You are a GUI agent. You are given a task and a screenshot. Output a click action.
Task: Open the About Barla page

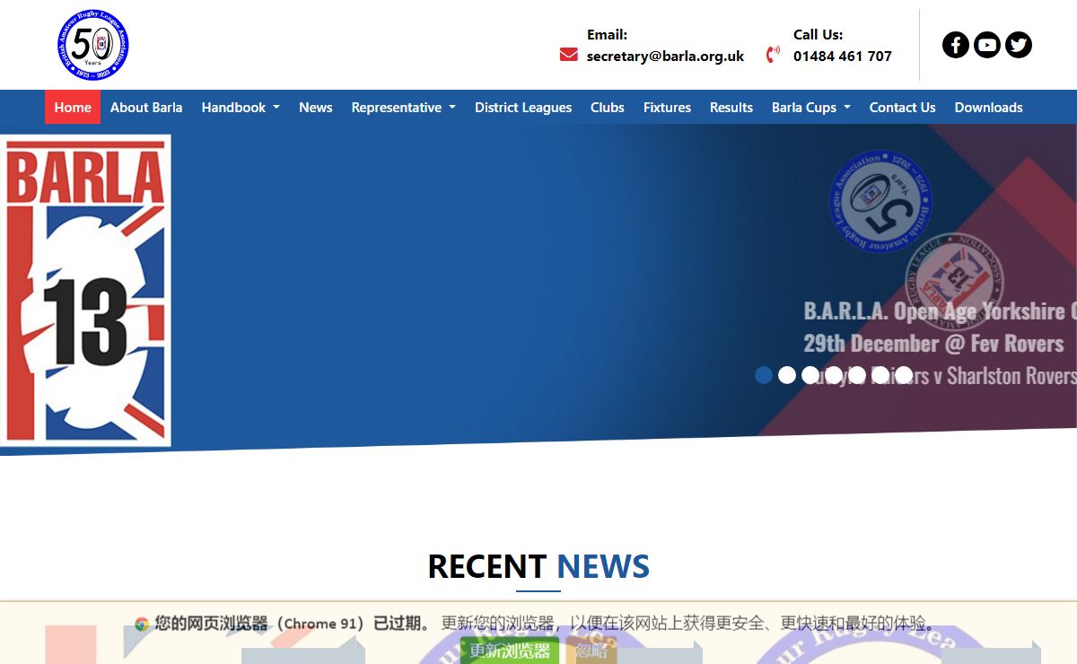point(146,107)
